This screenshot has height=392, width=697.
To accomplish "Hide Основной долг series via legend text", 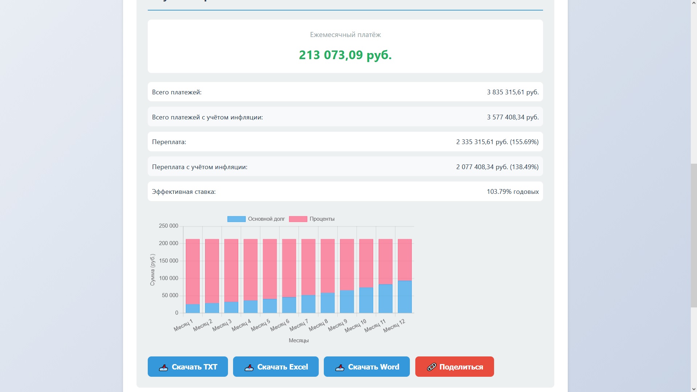I will 266,219.
